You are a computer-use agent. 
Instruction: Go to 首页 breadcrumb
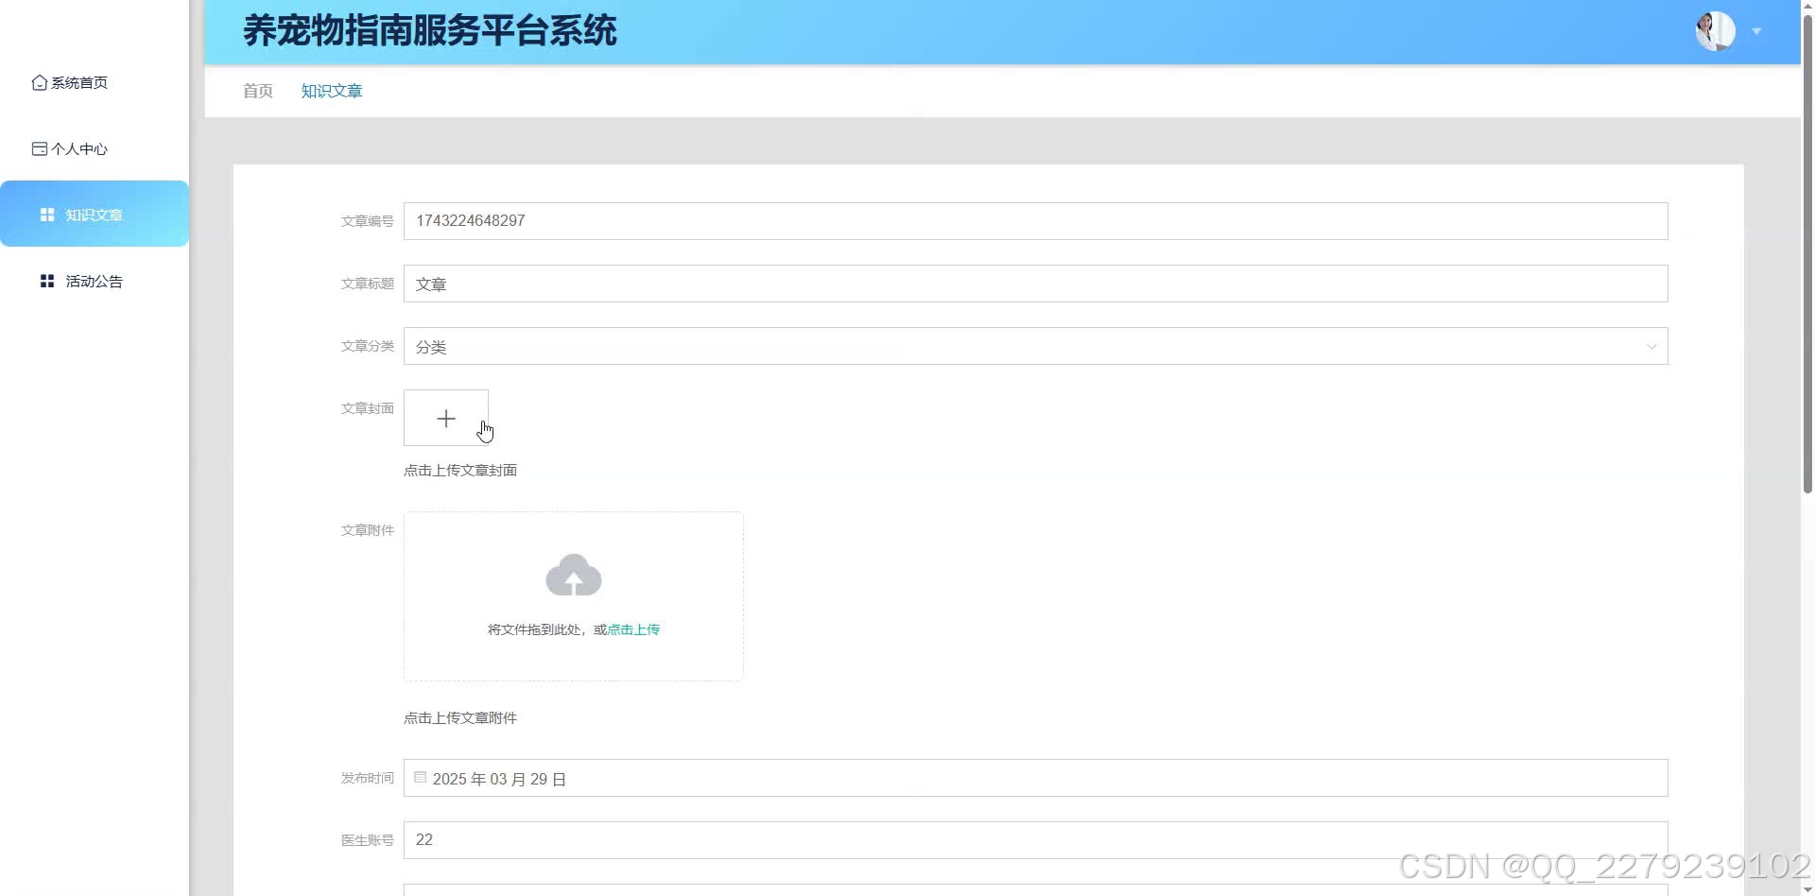[x=258, y=91]
